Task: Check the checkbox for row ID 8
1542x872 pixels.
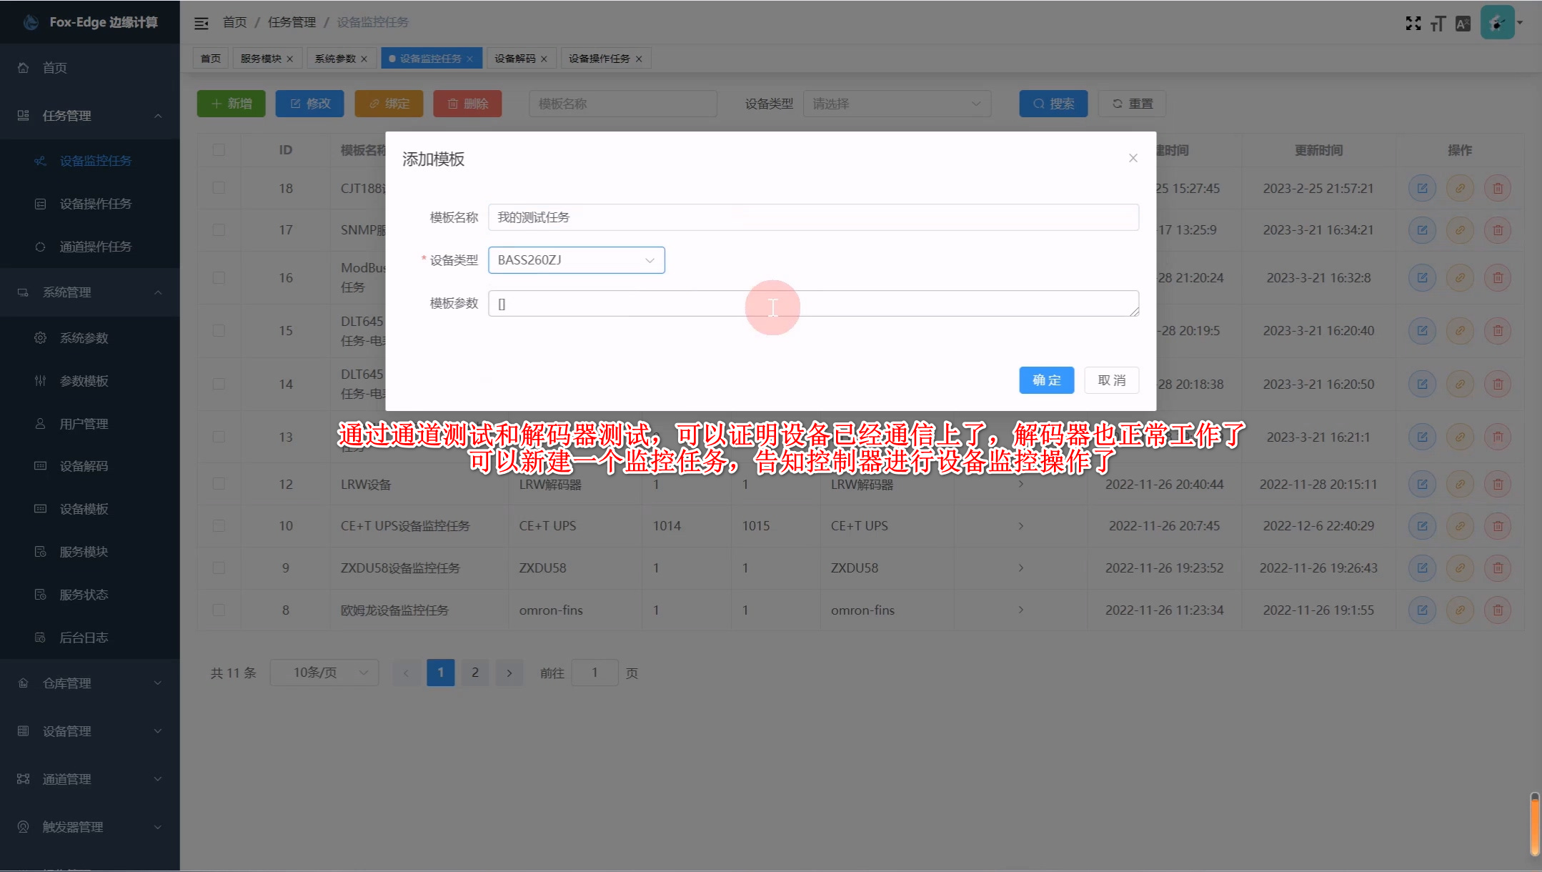Action: (x=219, y=610)
